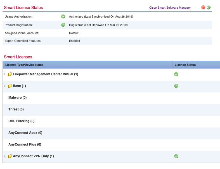Viewport: 220px width, 169px height.
Task: Expand the AnyConnect VPN Only row
Action: click(x=5, y=156)
